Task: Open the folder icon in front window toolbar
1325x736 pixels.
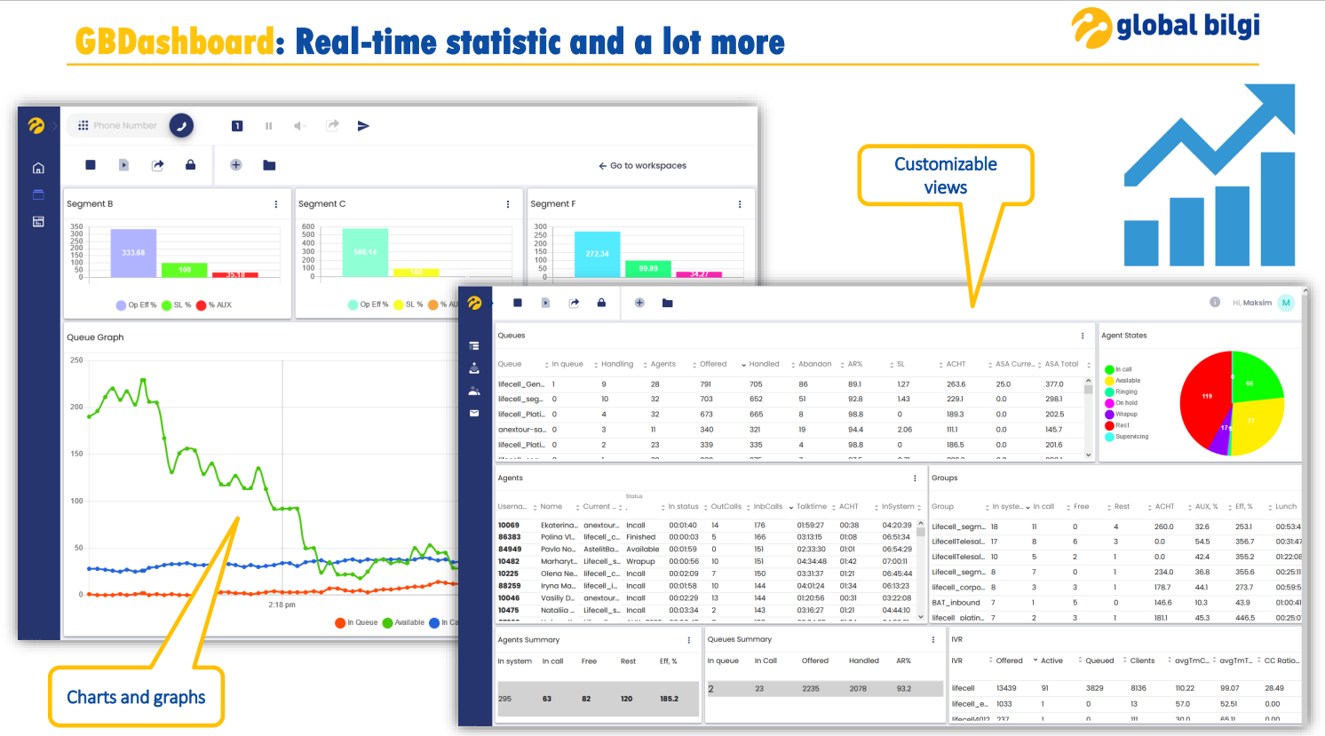Action: coord(668,303)
